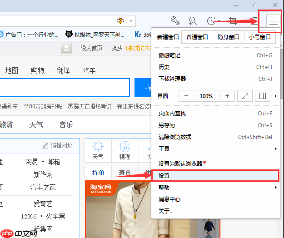
Task: Open 爱奇艺 site link
Action: 43,203
